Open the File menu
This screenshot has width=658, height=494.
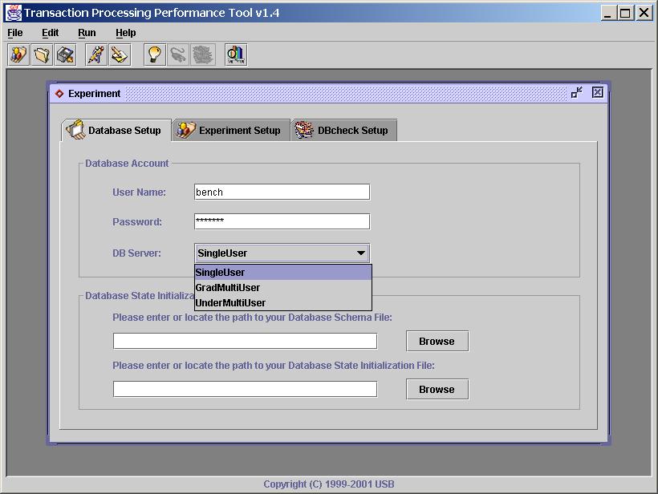[x=15, y=33]
